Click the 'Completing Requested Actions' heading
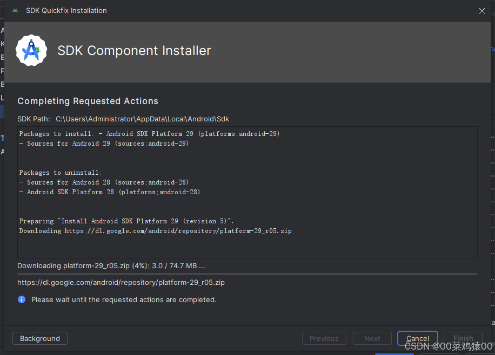The width and height of the screenshot is (495, 355). pos(88,101)
